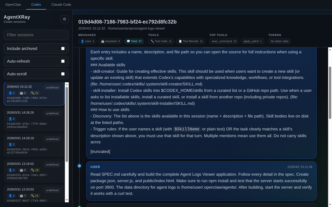The height and width of the screenshot is (207, 332).
Task: Click the message pane scroll up arrow
Action: tap(330, 49)
